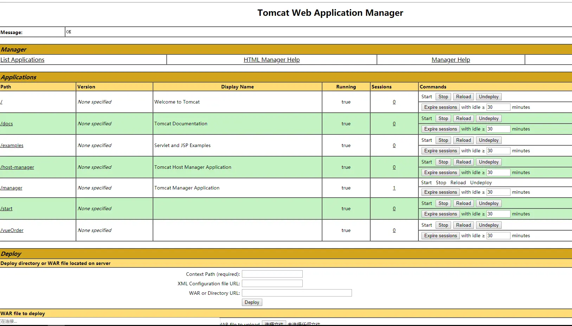
Task: Focus idle minutes field for /docs
Action: [x=498, y=129]
